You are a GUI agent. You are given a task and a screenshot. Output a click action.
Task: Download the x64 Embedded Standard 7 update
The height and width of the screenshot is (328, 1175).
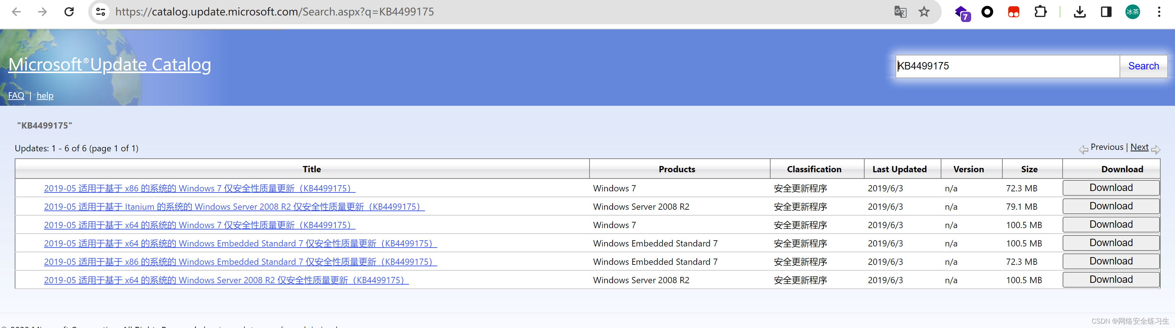click(x=1111, y=243)
